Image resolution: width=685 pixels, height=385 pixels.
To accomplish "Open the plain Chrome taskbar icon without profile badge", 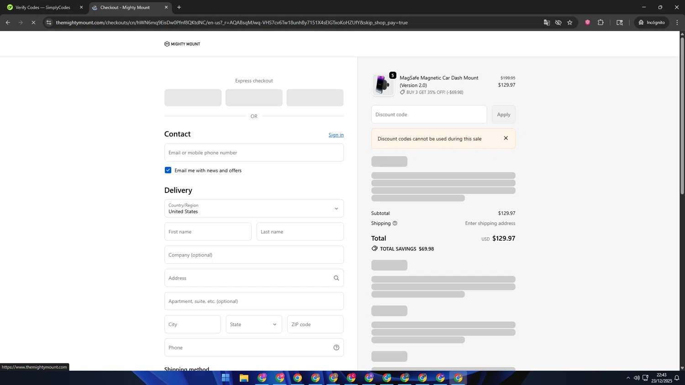I will coord(297,378).
